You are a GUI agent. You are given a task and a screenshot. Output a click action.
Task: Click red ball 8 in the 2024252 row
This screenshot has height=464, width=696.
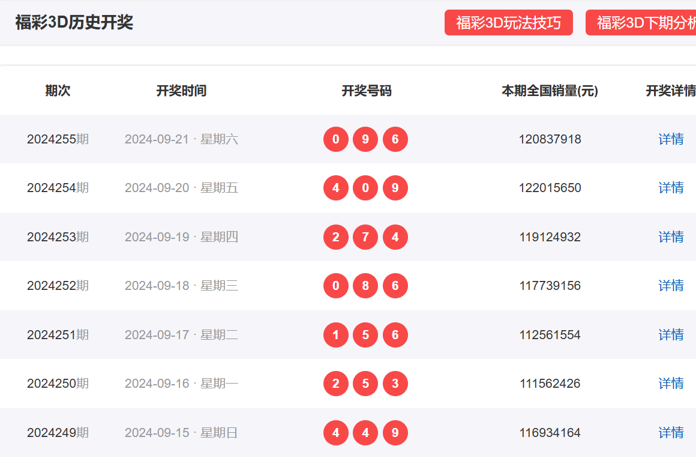pyautogui.click(x=365, y=286)
